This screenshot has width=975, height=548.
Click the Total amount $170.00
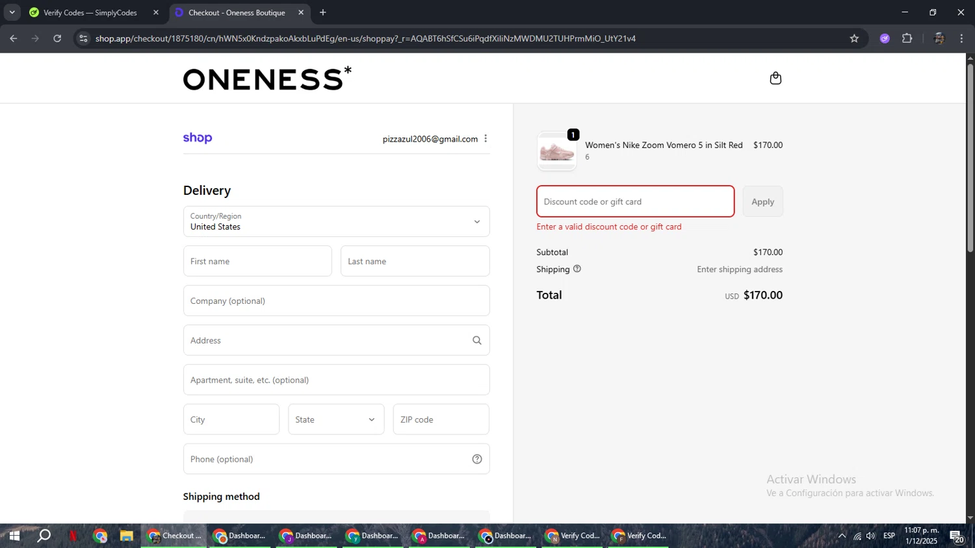(x=762, y=295)
